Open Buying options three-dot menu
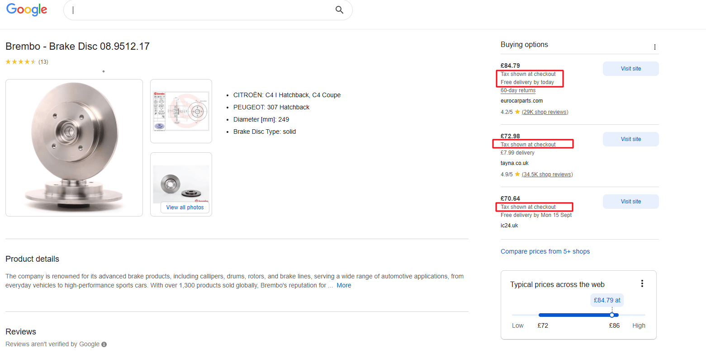The image size is (706, 353). click(x=654, y=47)
